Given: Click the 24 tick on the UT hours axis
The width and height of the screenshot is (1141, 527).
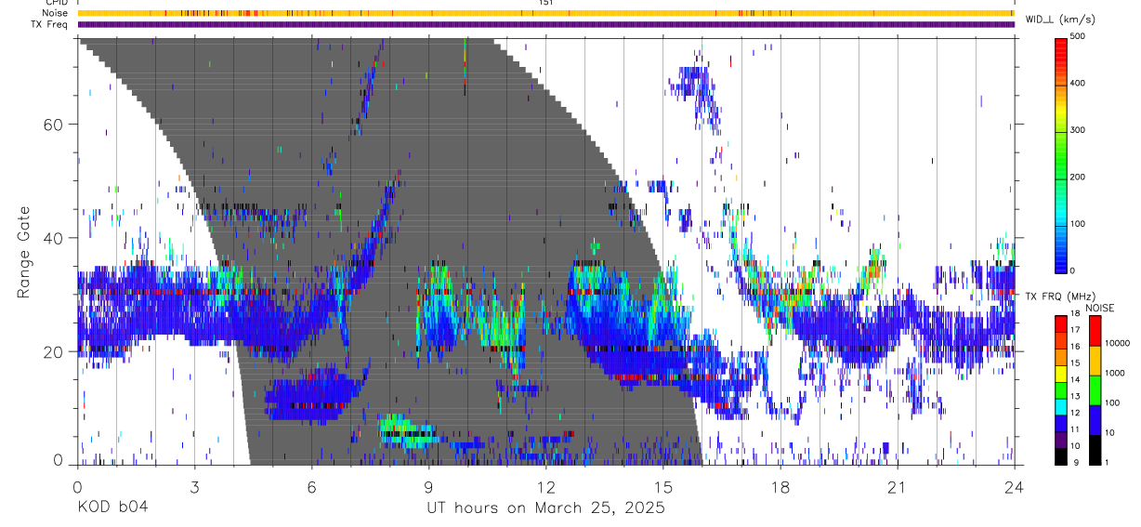Looking at the screenshot, I should point(1015,487).
